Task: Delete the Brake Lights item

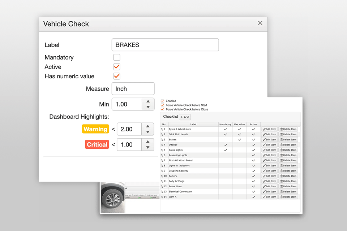Action: coord(288,150)
